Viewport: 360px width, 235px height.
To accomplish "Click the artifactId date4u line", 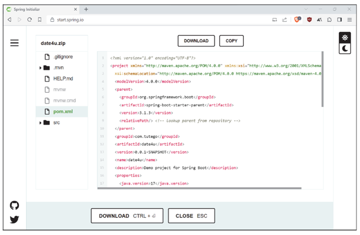I will (x=150, y=144).
